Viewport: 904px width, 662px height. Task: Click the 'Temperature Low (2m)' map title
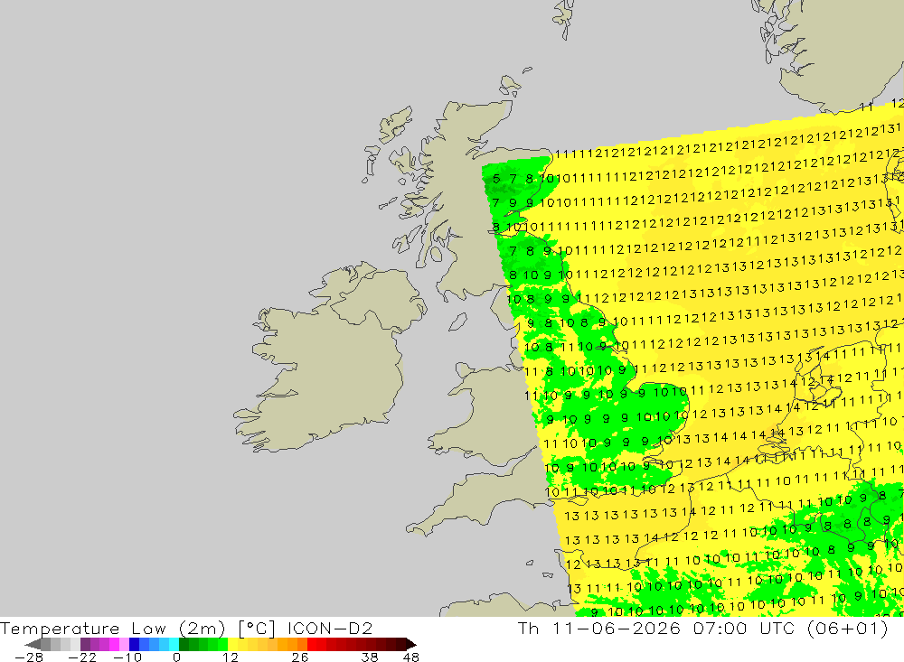(x=112, y=629)
